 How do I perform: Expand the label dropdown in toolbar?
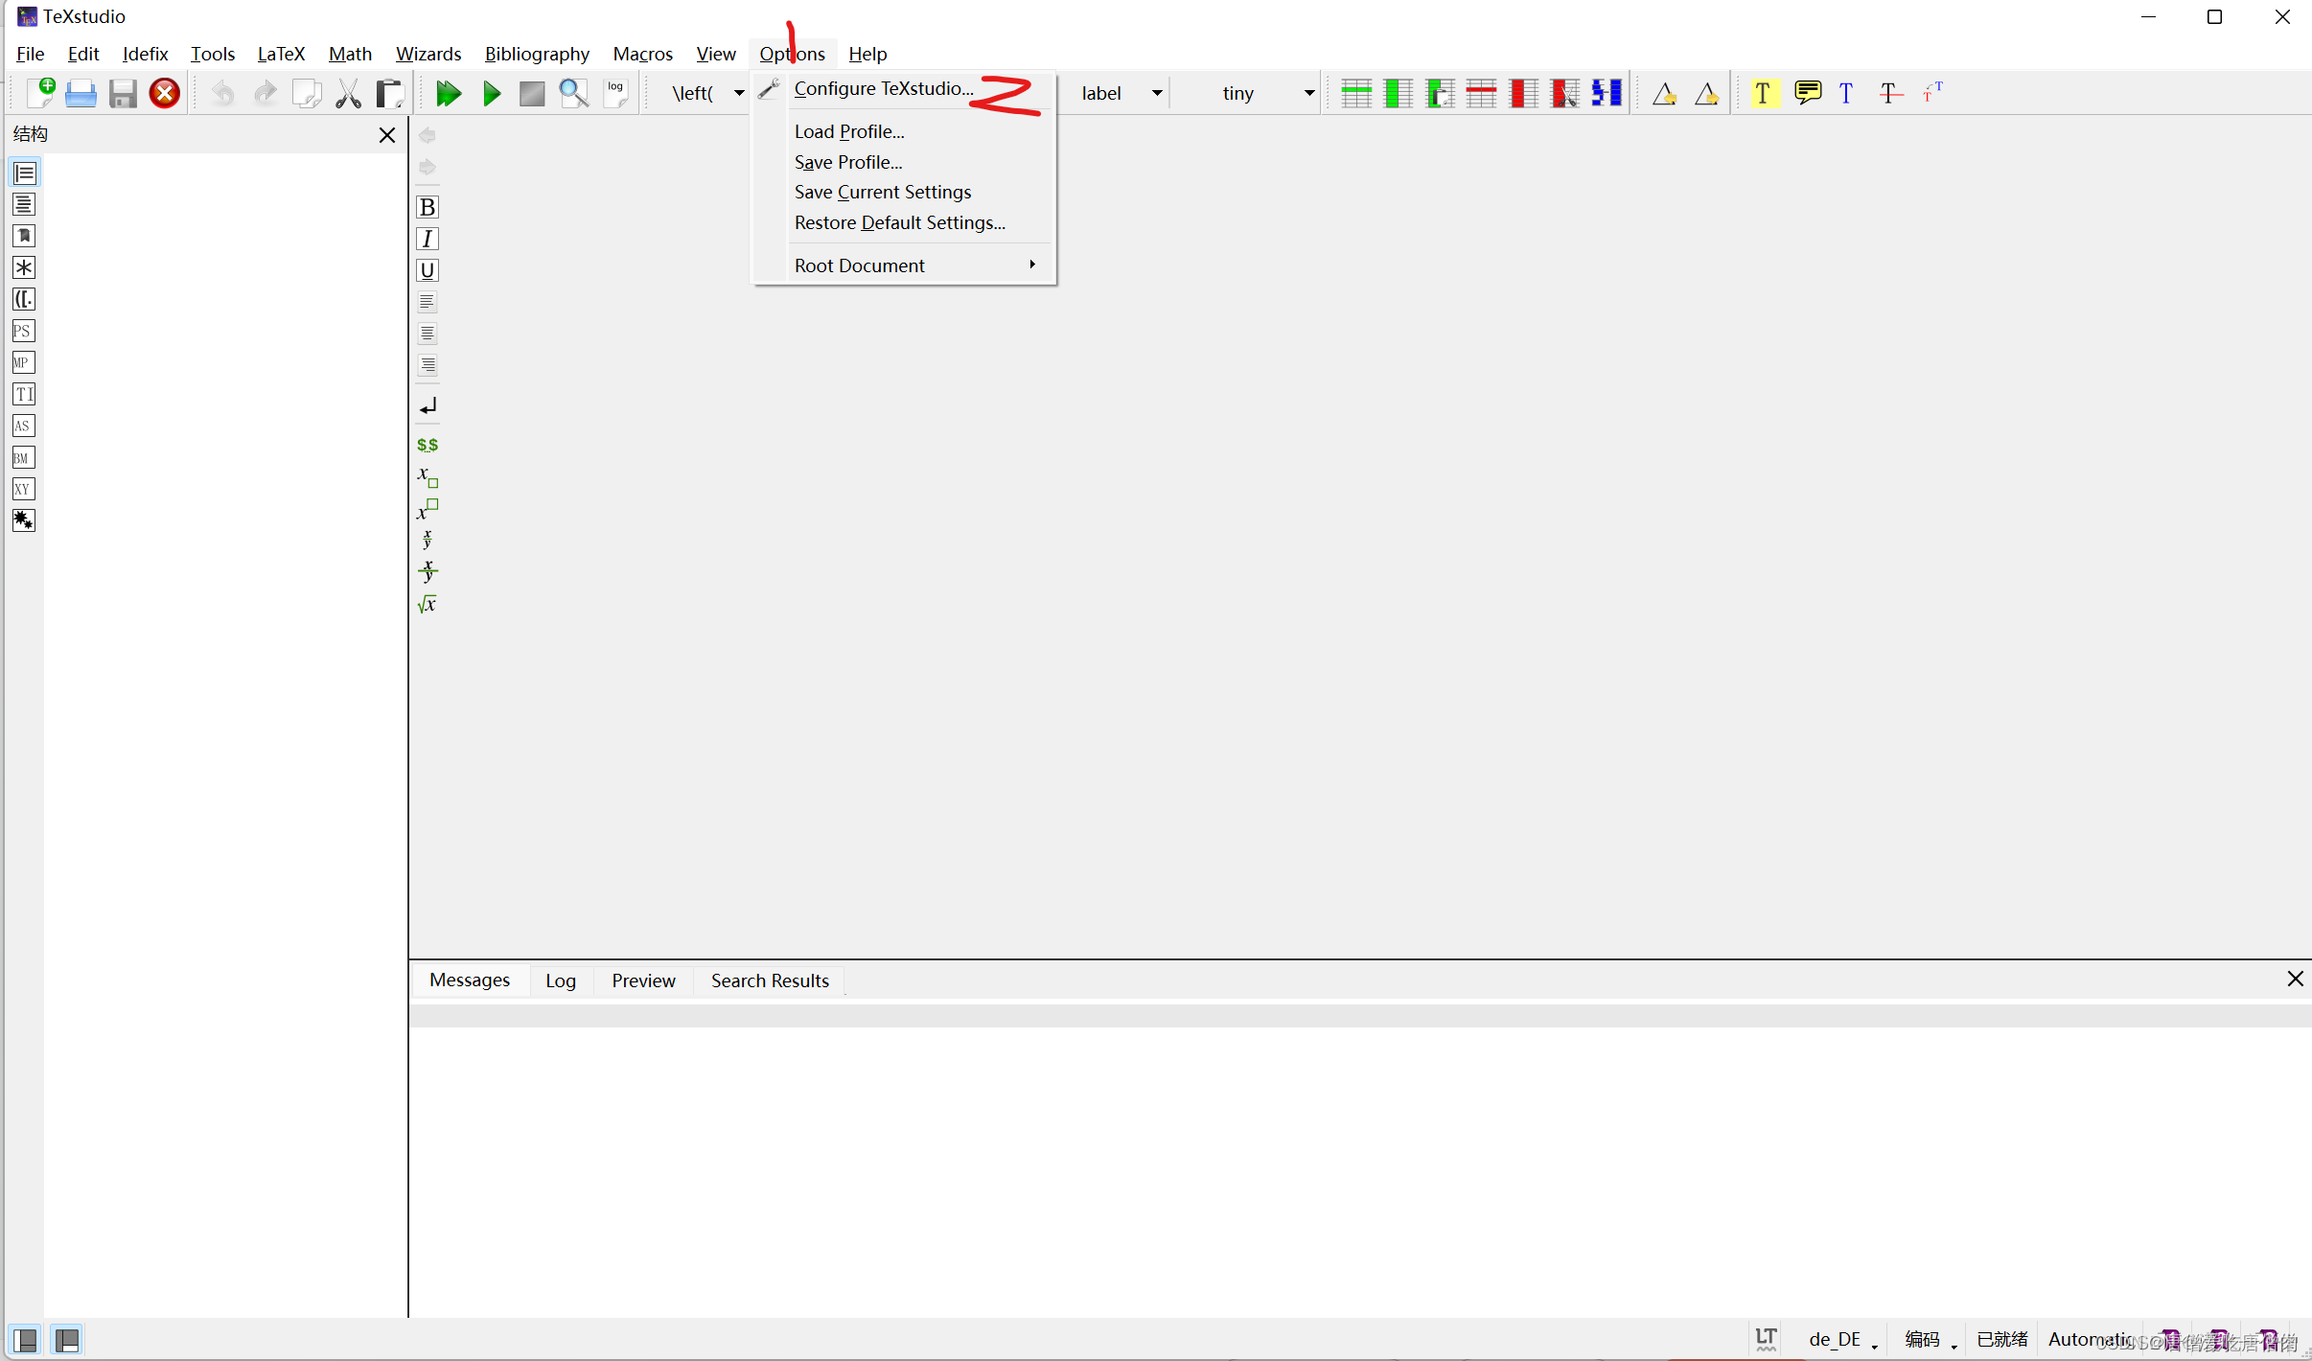click(x=1157, y=92)
